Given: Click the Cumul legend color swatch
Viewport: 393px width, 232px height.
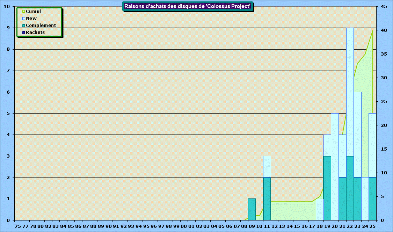Looking at the screenshot, I should pos(24,12).
